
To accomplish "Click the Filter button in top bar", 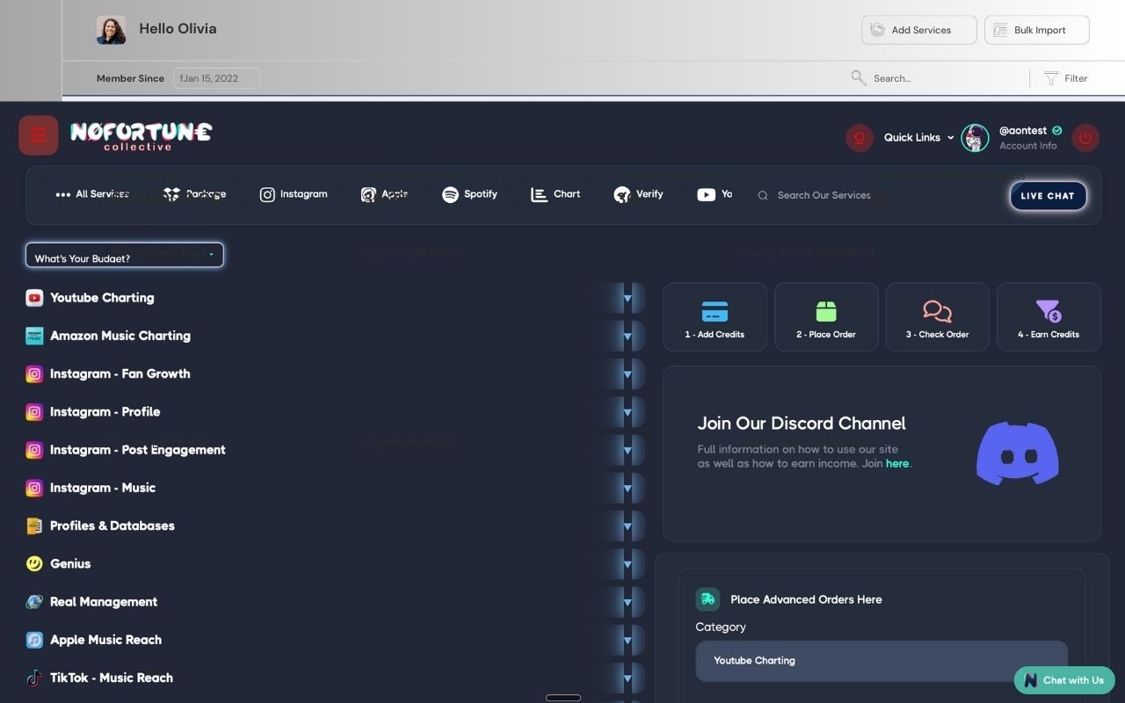I will (1066, 78).
